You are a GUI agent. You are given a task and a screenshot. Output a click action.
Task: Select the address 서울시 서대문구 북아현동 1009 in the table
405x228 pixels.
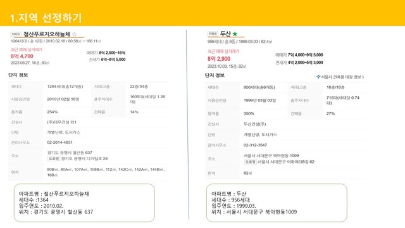click(271, 156)
